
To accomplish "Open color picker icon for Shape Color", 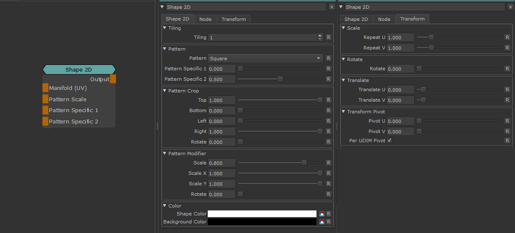I will [x=322, y=214].
